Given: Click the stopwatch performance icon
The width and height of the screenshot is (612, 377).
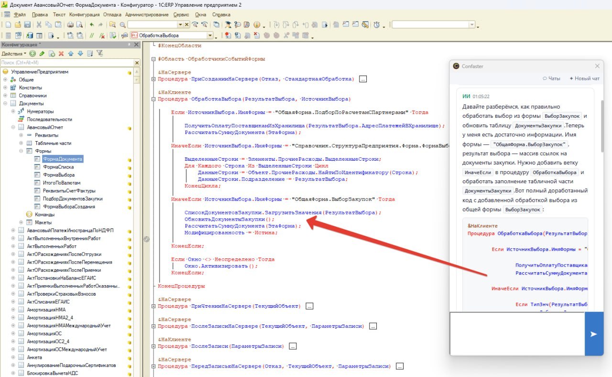Looking at the screenshot, I should pos(377,24).
